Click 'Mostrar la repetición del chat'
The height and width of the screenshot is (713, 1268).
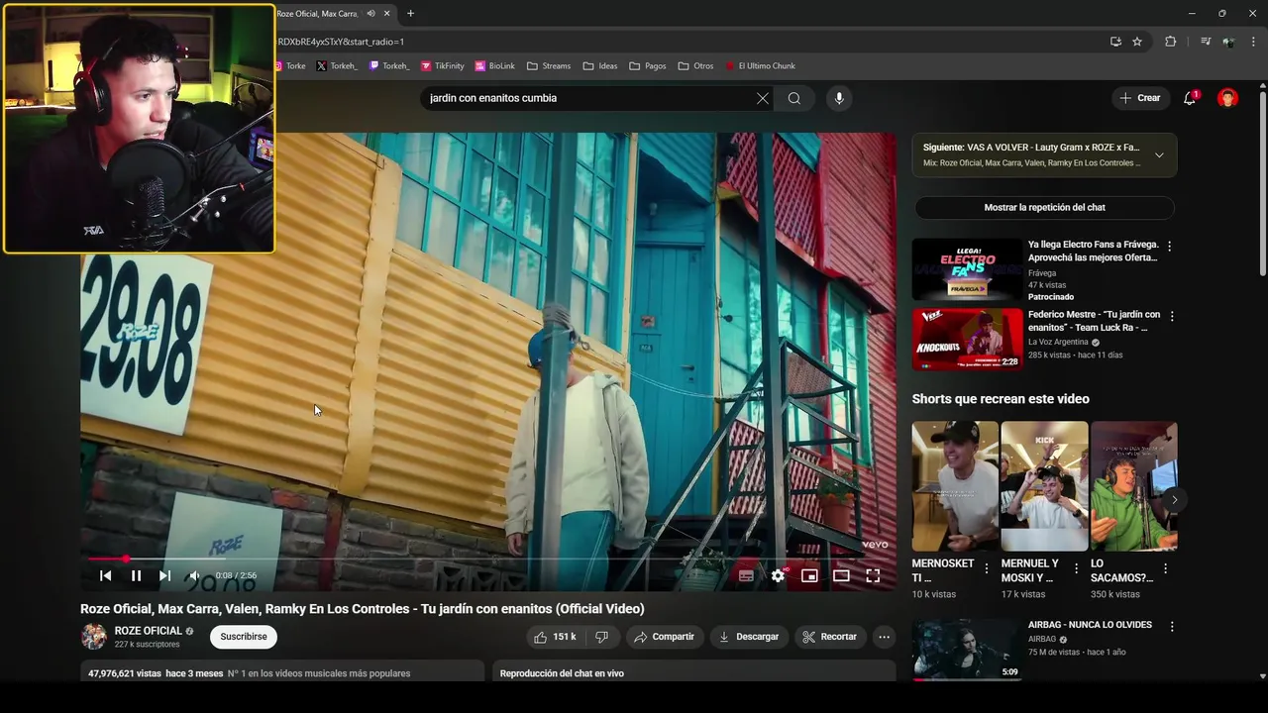click(x=1044, y=207)
